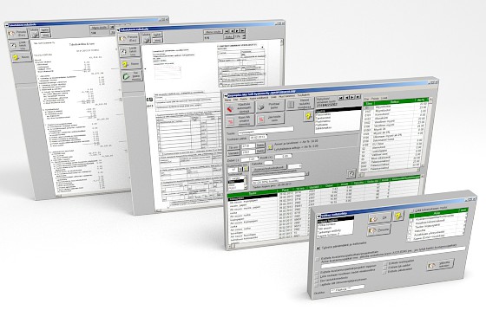Open the Työkalut menu in bookkeeping window
This screenshot has width=486, height=323.
coord(304,95)
